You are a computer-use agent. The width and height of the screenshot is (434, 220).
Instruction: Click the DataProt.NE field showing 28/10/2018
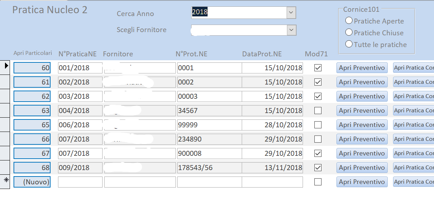(272, 125)
